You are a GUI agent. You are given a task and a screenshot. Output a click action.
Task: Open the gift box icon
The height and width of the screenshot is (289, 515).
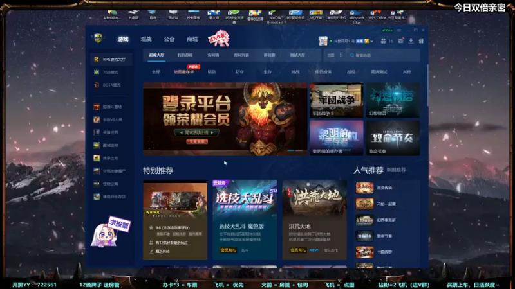421,41
